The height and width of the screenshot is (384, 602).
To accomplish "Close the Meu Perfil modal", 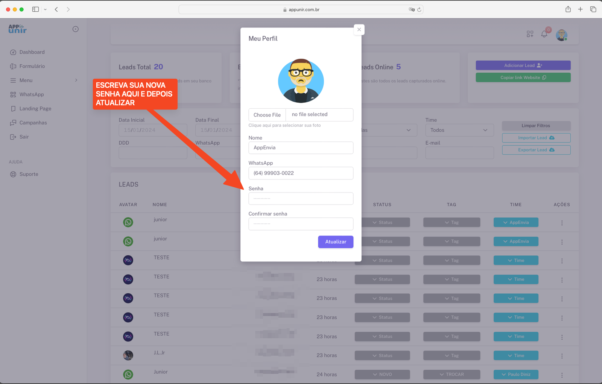I will click(x=359, y=30).
